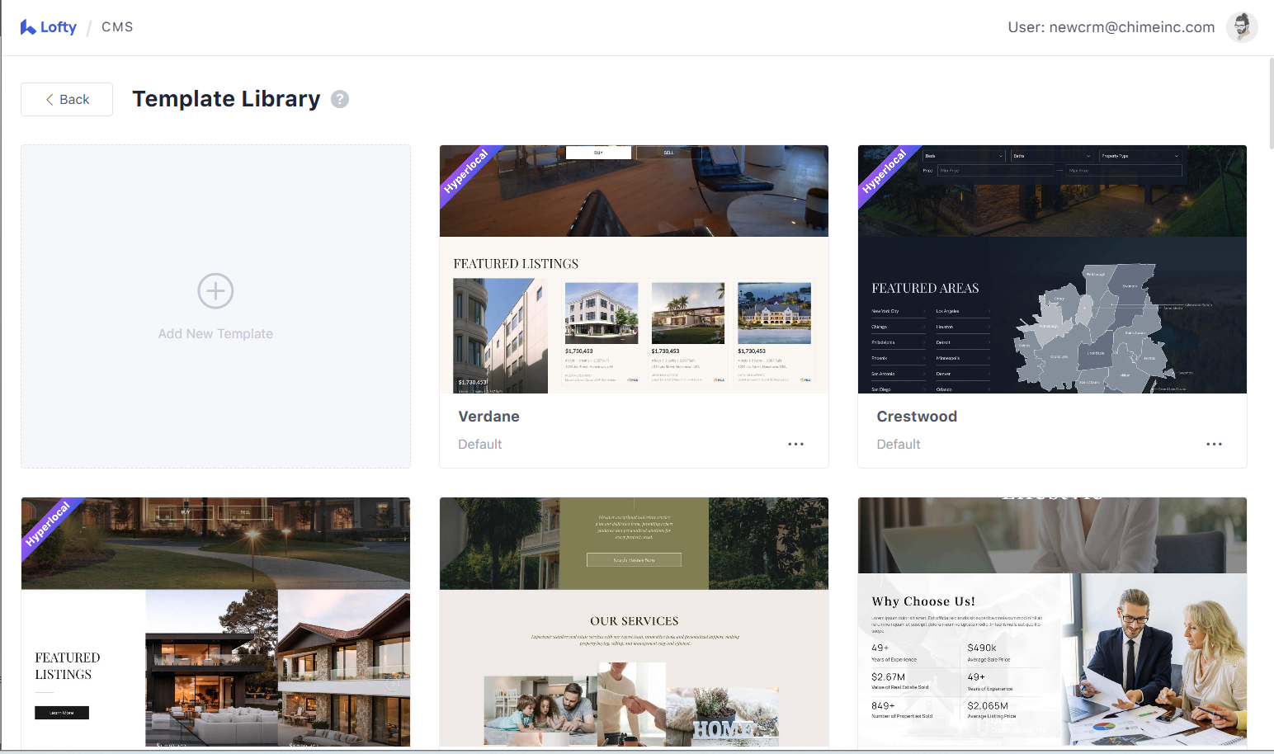The image size is (1274, 754).
Task: Open the Verdane template thumbnail
Action: (x=634, y=269)
